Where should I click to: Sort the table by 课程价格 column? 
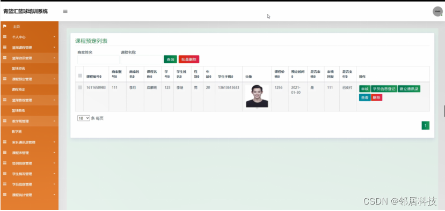[279, 74]
